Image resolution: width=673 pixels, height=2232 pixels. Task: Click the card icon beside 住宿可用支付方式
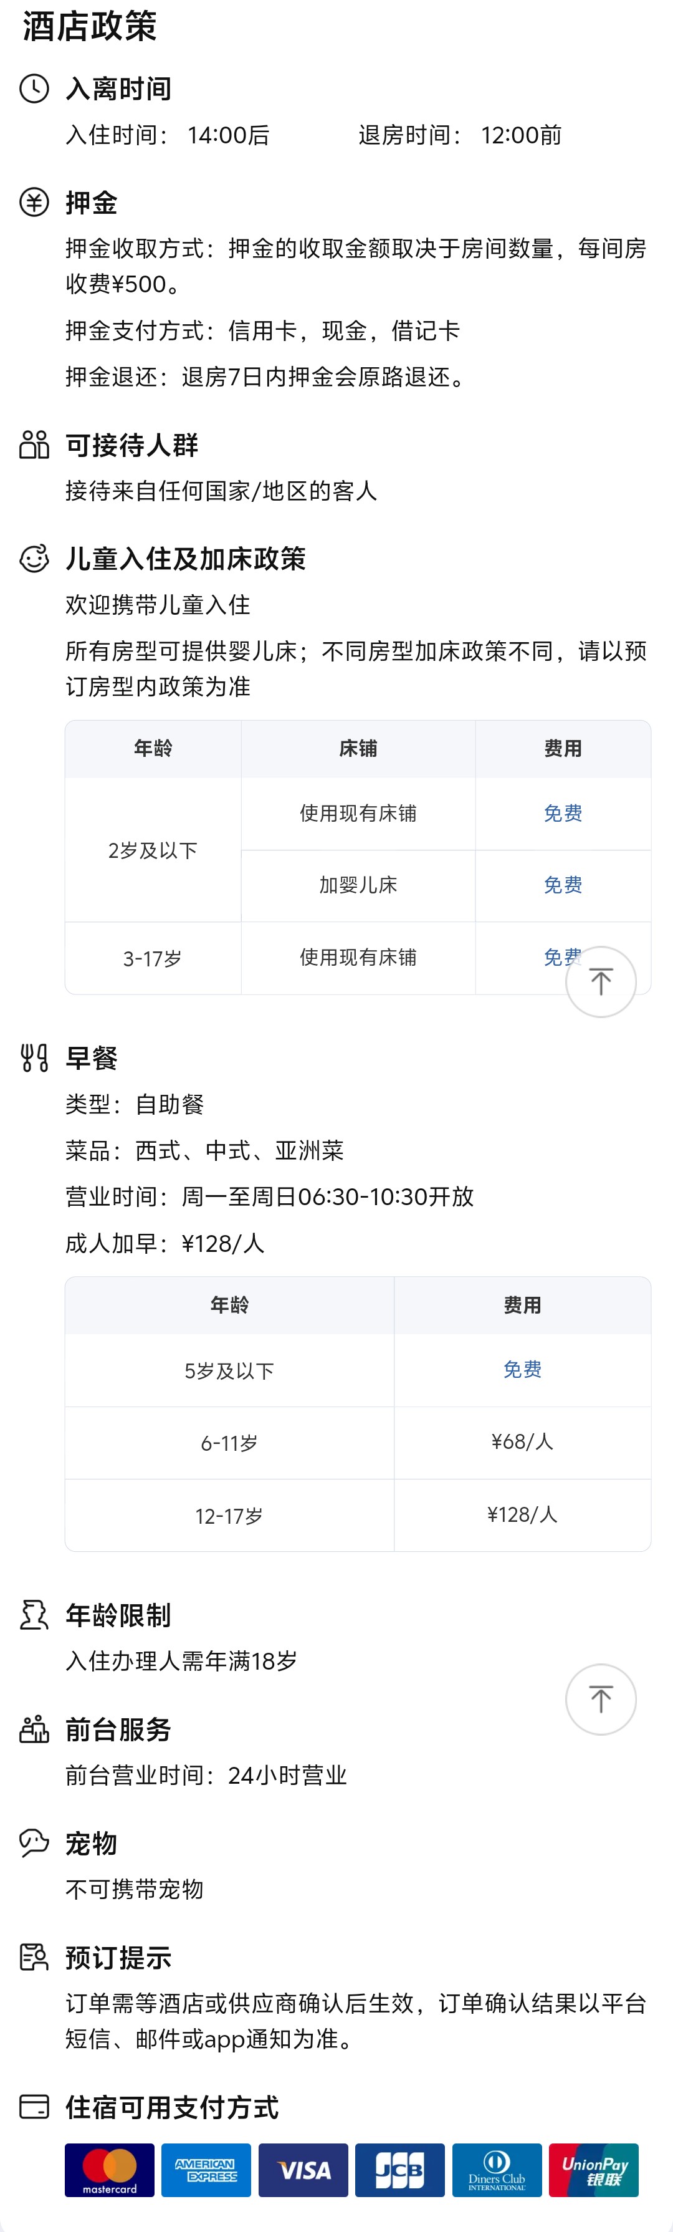(34, 2106)
